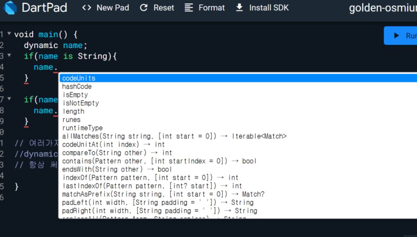
Task: Pick endsWith(String other) suggestion
Action: click(x=238, y=169)
